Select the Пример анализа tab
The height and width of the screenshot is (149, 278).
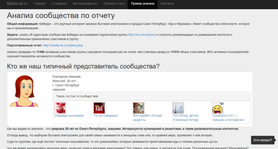tap(143, 4)
